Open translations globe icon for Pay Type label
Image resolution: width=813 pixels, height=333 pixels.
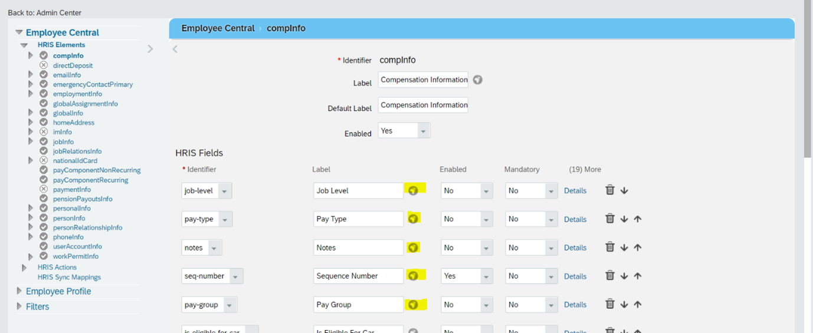(x=414, y=219)
